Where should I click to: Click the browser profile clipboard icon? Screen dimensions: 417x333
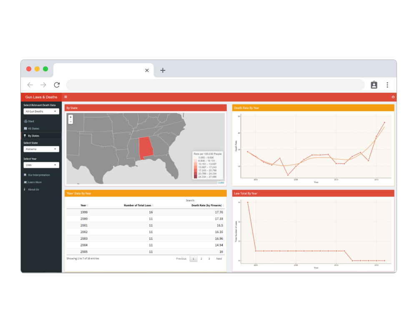coord(374,85)
